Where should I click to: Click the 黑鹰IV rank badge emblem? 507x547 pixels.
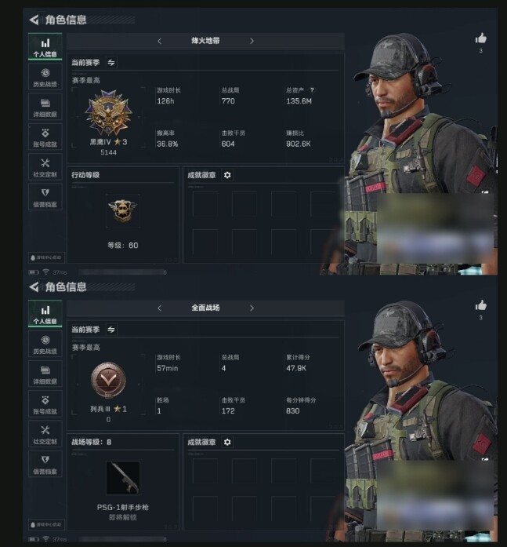[x=109, y=112]
